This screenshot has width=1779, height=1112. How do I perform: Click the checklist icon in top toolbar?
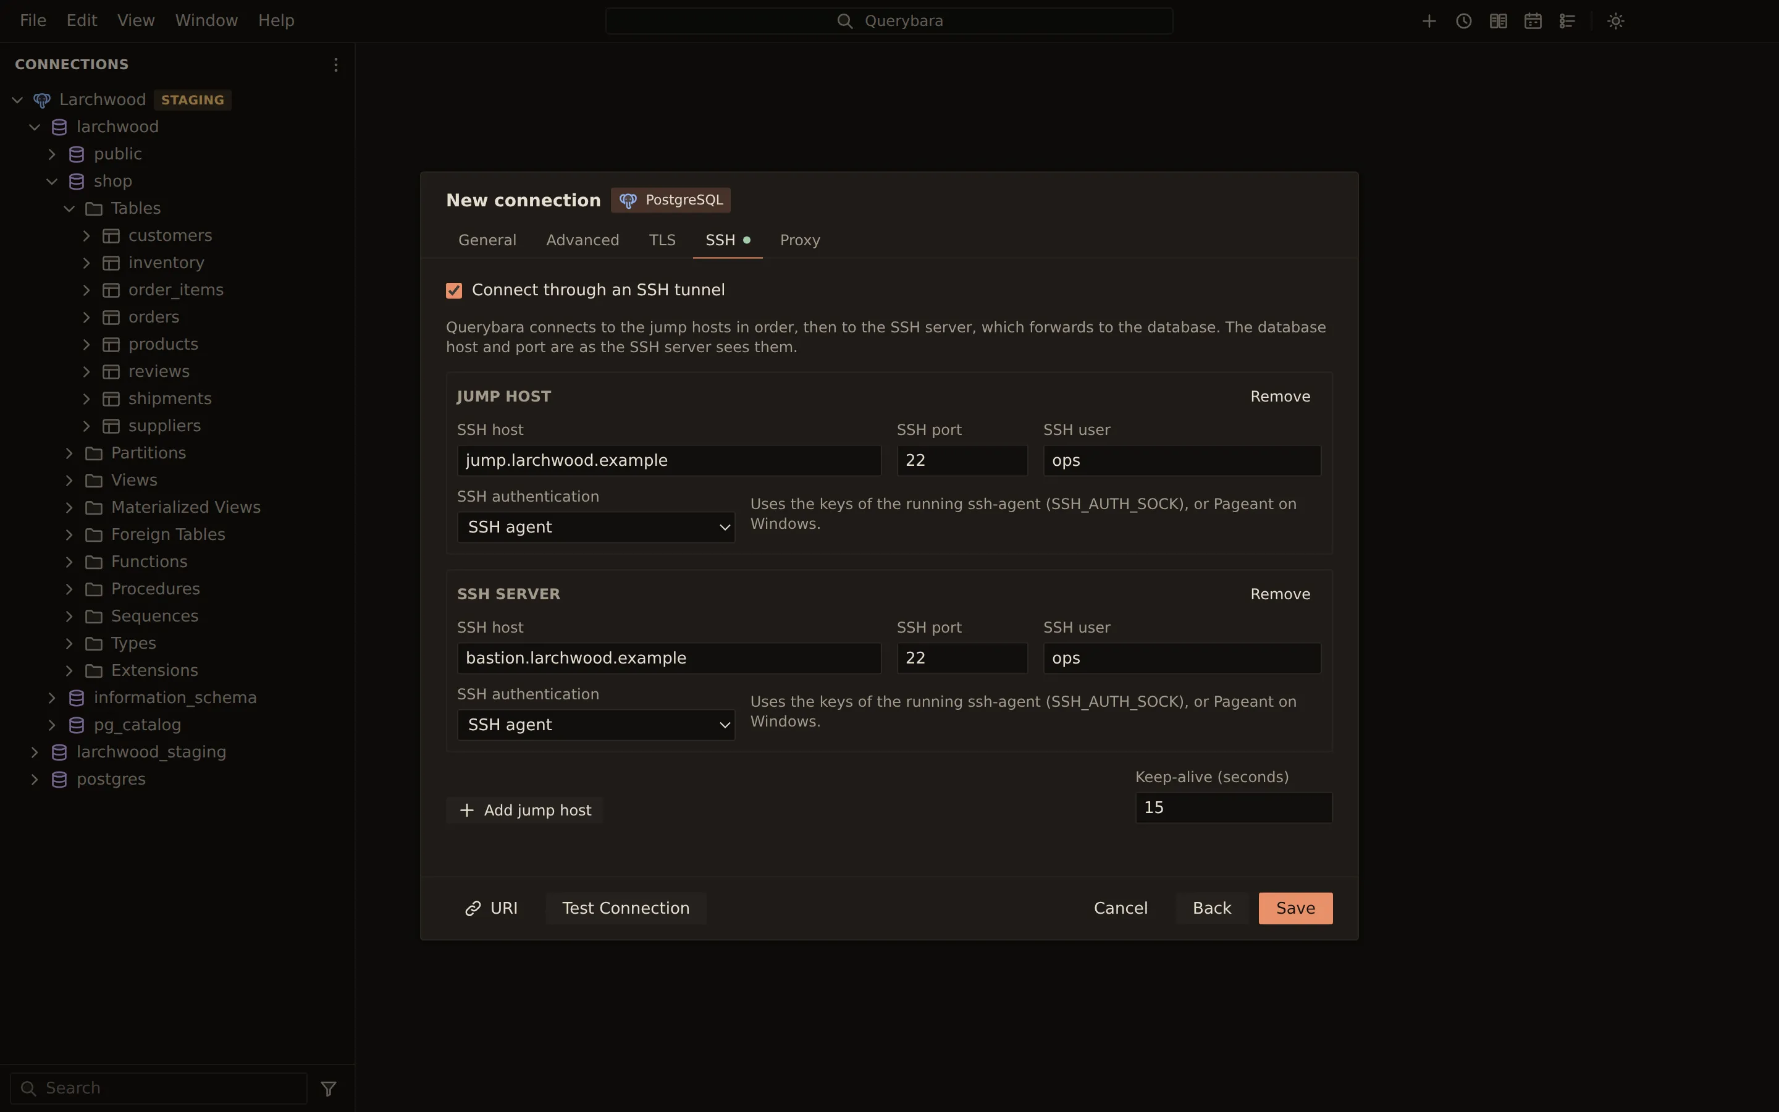pyautogui.click(x=1567, y=20)
